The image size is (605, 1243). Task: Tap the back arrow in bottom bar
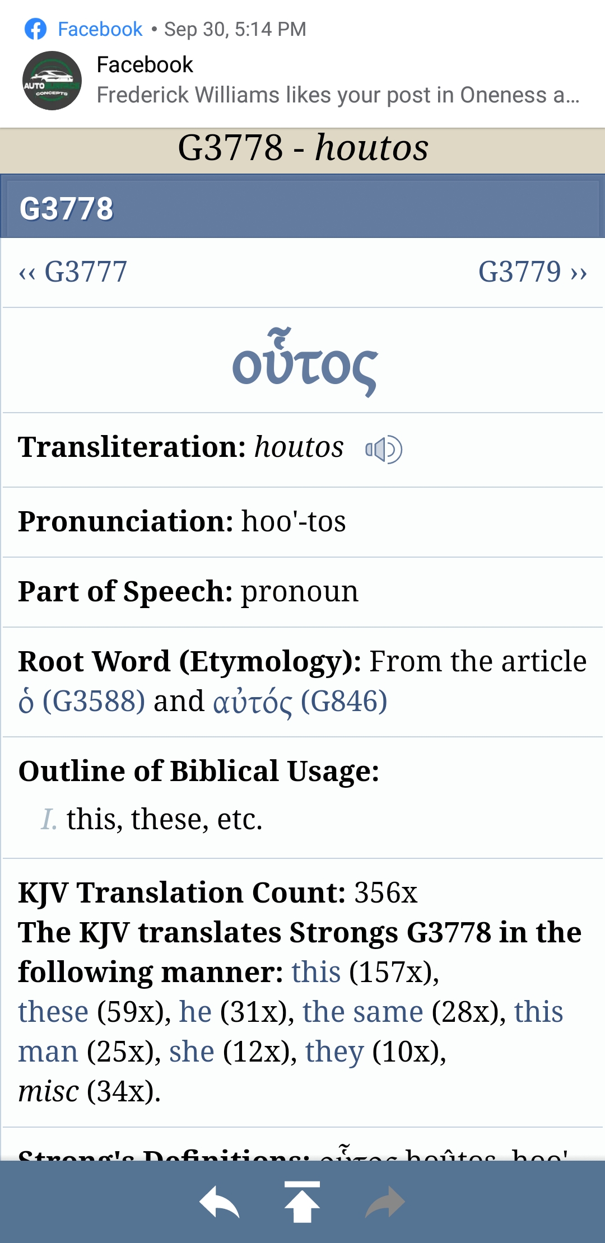pos(219,1203)
